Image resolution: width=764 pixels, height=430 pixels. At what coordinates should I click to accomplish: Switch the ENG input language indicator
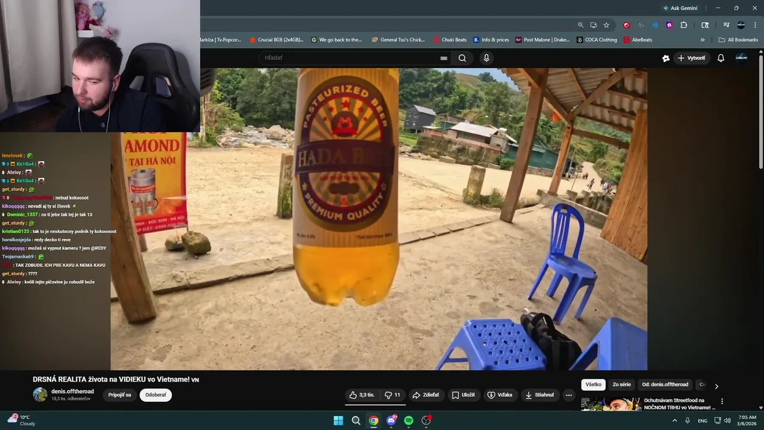pos(703,420)
